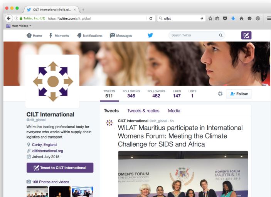271x197 pixels.
Task: View the 482 Followers list
Action: coord(156,94)
